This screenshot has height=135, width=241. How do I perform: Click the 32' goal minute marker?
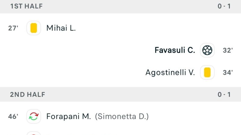[x=228, y=50]
